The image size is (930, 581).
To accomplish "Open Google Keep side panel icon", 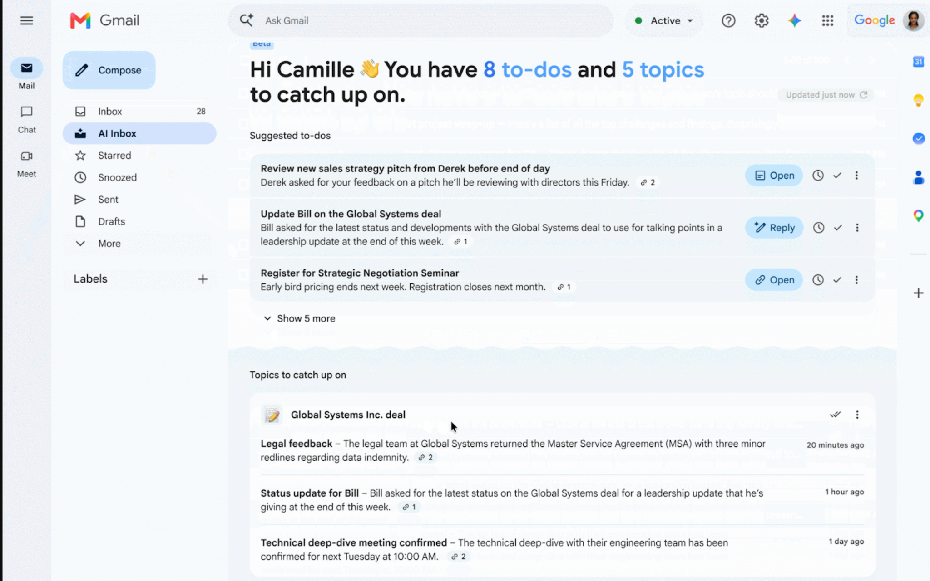I will click(x=918, y=100).
